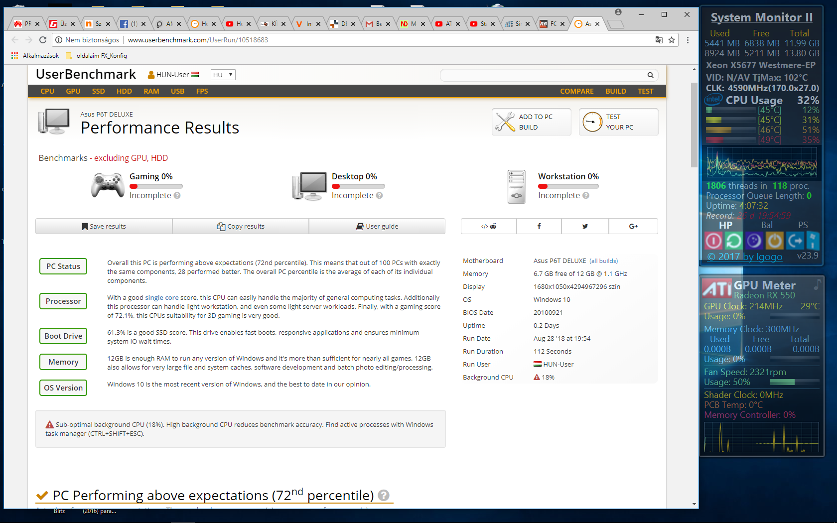The height and width of the screenshot is (523, 837).
Task: Open the HU language dropdown
Action: (x=223, y=75)
